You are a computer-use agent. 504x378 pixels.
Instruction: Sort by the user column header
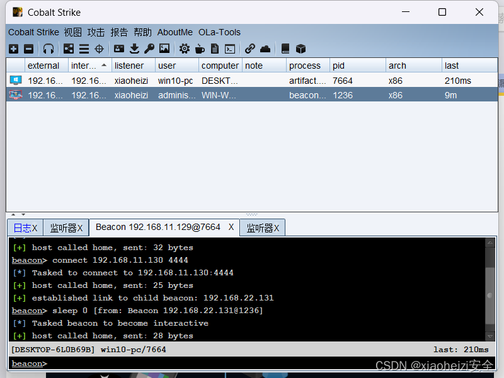point(177,66)
